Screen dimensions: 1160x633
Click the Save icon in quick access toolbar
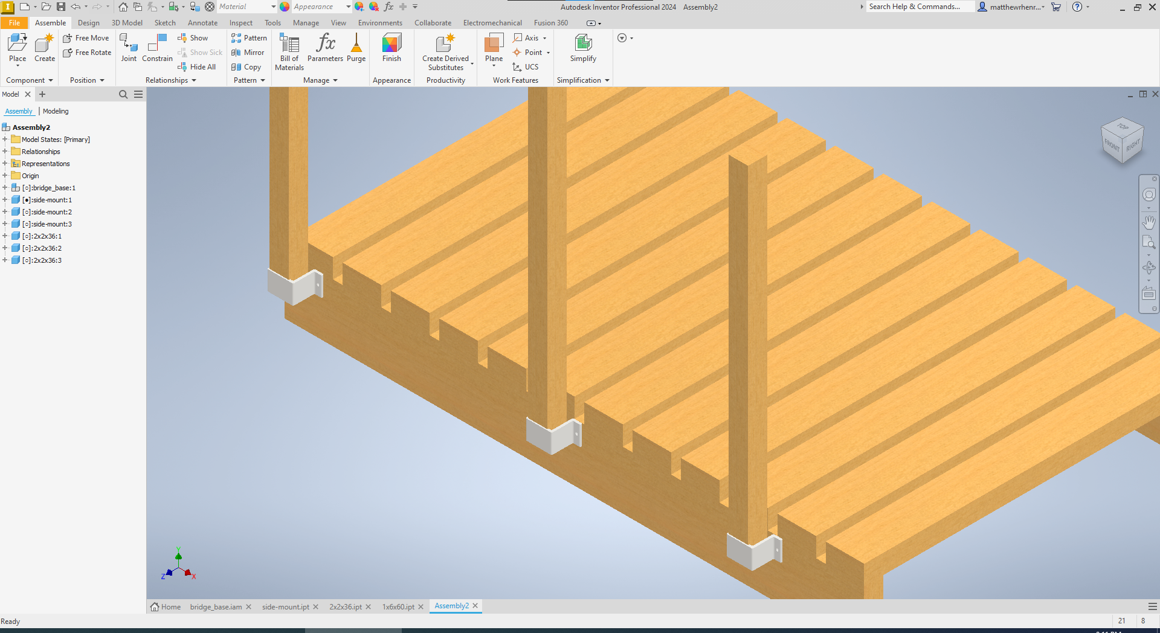[61, 7]
